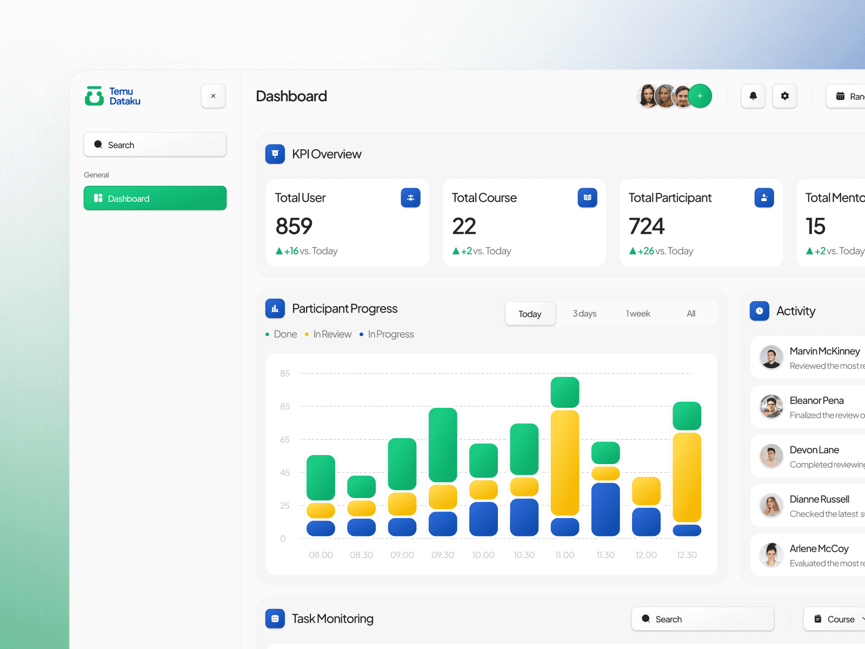
Task: Click the 10.00 time axis label
Action: tap(483, 555)
